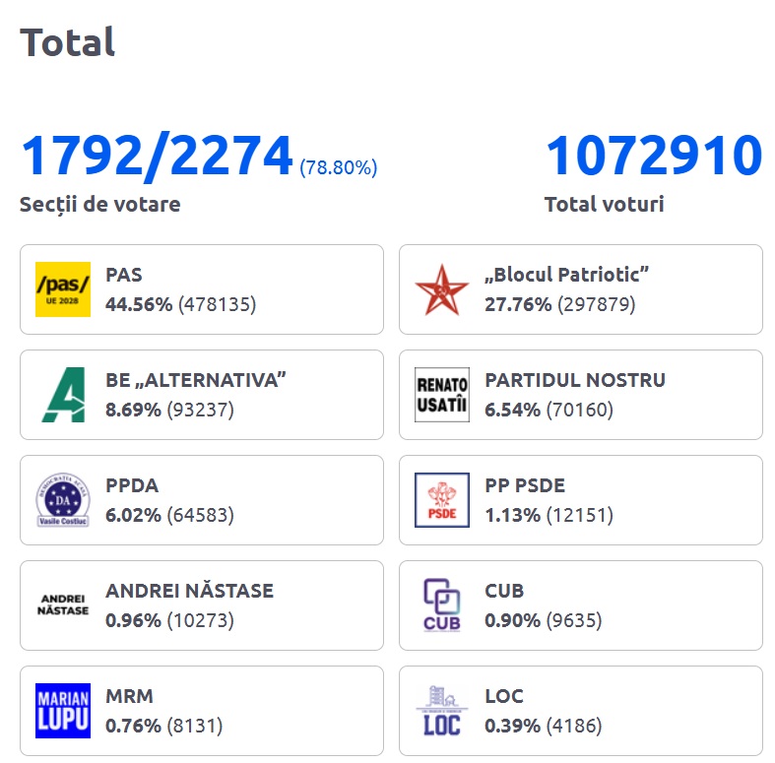Viewport: 775px width, 763px height.
Task: Click the Total heading
Action: click(x=68, y=42)
